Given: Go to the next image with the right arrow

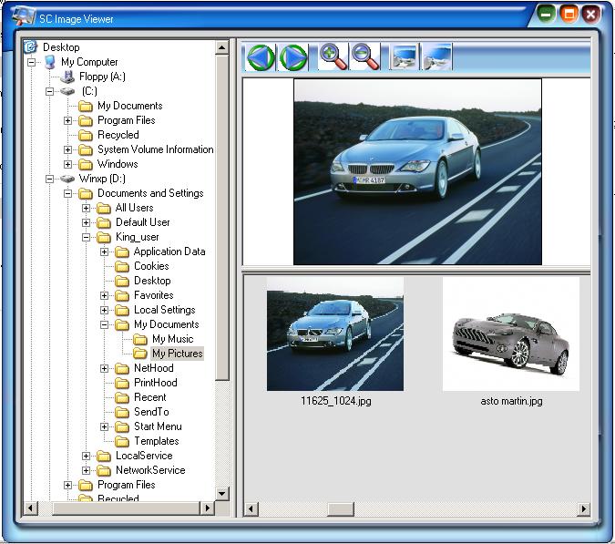Looking at the screenshot, I should tap(293, 57).
